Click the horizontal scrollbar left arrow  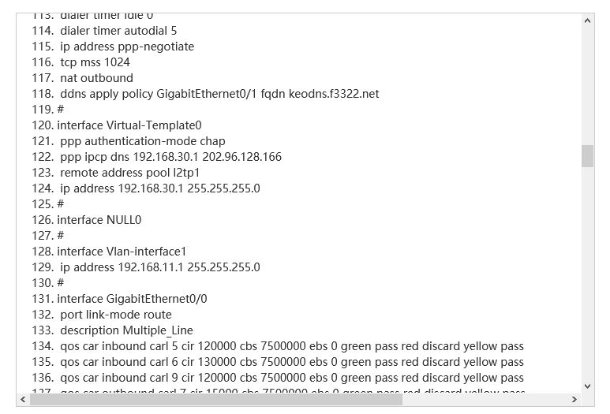point(23,400)
